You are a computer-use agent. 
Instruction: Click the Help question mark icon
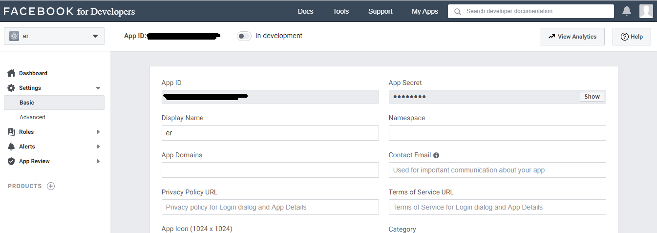point(624,37)
